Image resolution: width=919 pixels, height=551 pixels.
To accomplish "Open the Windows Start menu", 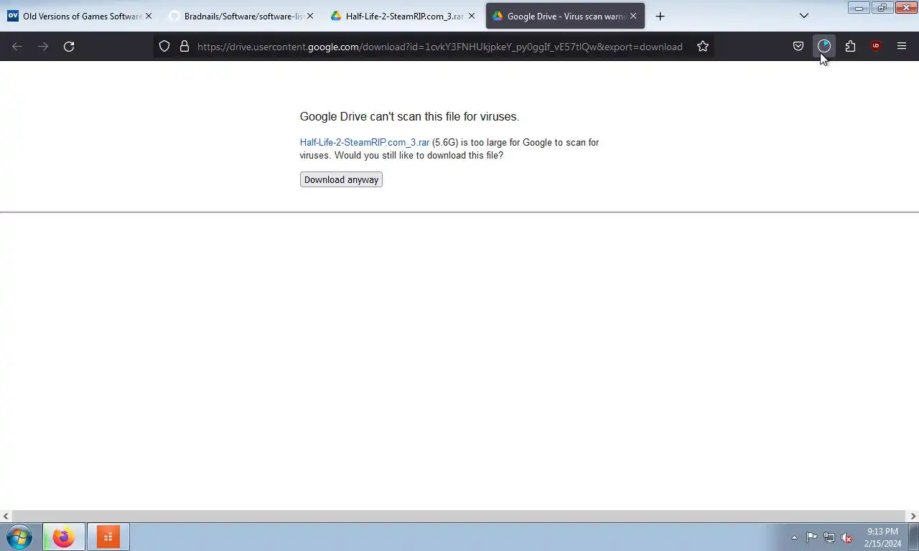I will (x=19, y=537).
